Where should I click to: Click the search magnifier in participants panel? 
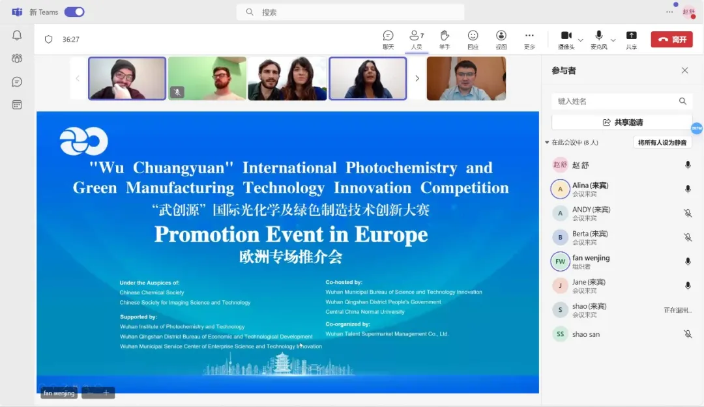[682, 102]
